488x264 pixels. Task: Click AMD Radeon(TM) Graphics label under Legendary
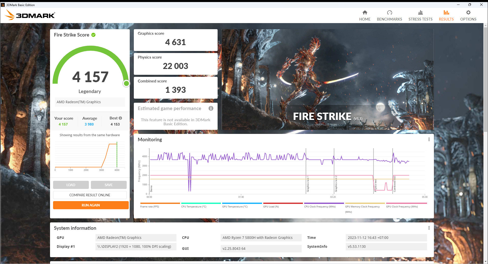click(x=90, y=102)
